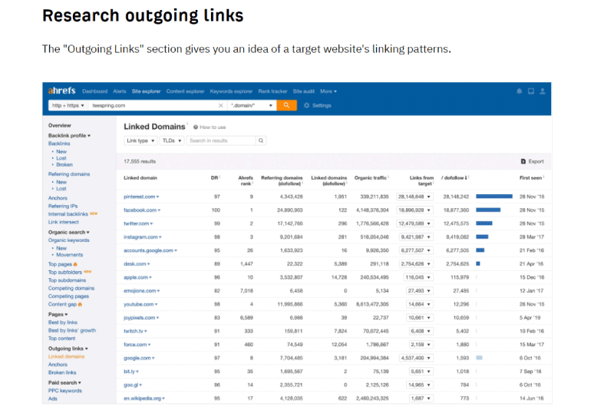
Task: Open Keywords explorer
Action: coord(231,91)
